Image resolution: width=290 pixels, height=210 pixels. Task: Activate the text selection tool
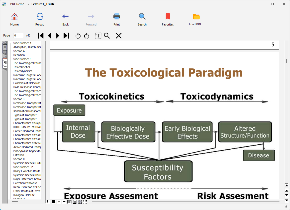coord(98,36)
